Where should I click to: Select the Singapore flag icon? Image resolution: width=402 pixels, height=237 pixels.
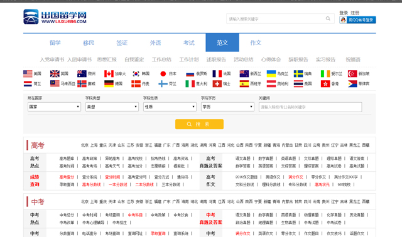(x=352, y=74)
